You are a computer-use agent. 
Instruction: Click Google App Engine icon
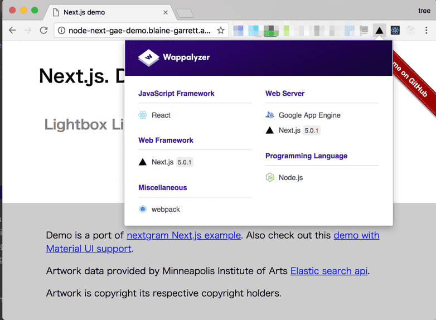click(x=270, y=115)
